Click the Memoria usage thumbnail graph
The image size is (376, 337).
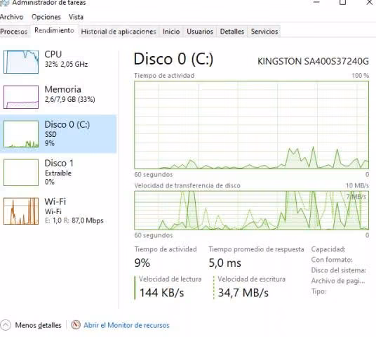[x=21, y=97]
